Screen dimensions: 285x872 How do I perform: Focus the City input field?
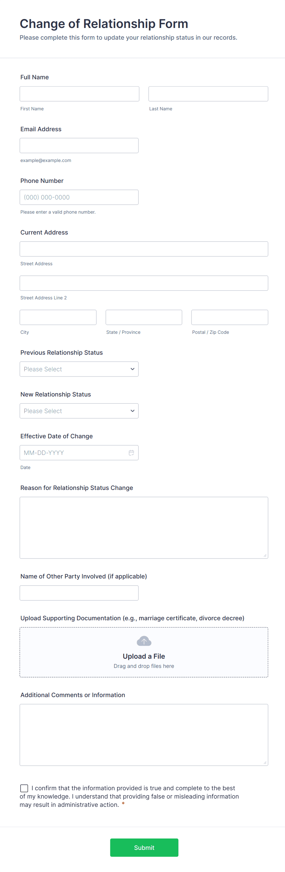pos(58,317)
